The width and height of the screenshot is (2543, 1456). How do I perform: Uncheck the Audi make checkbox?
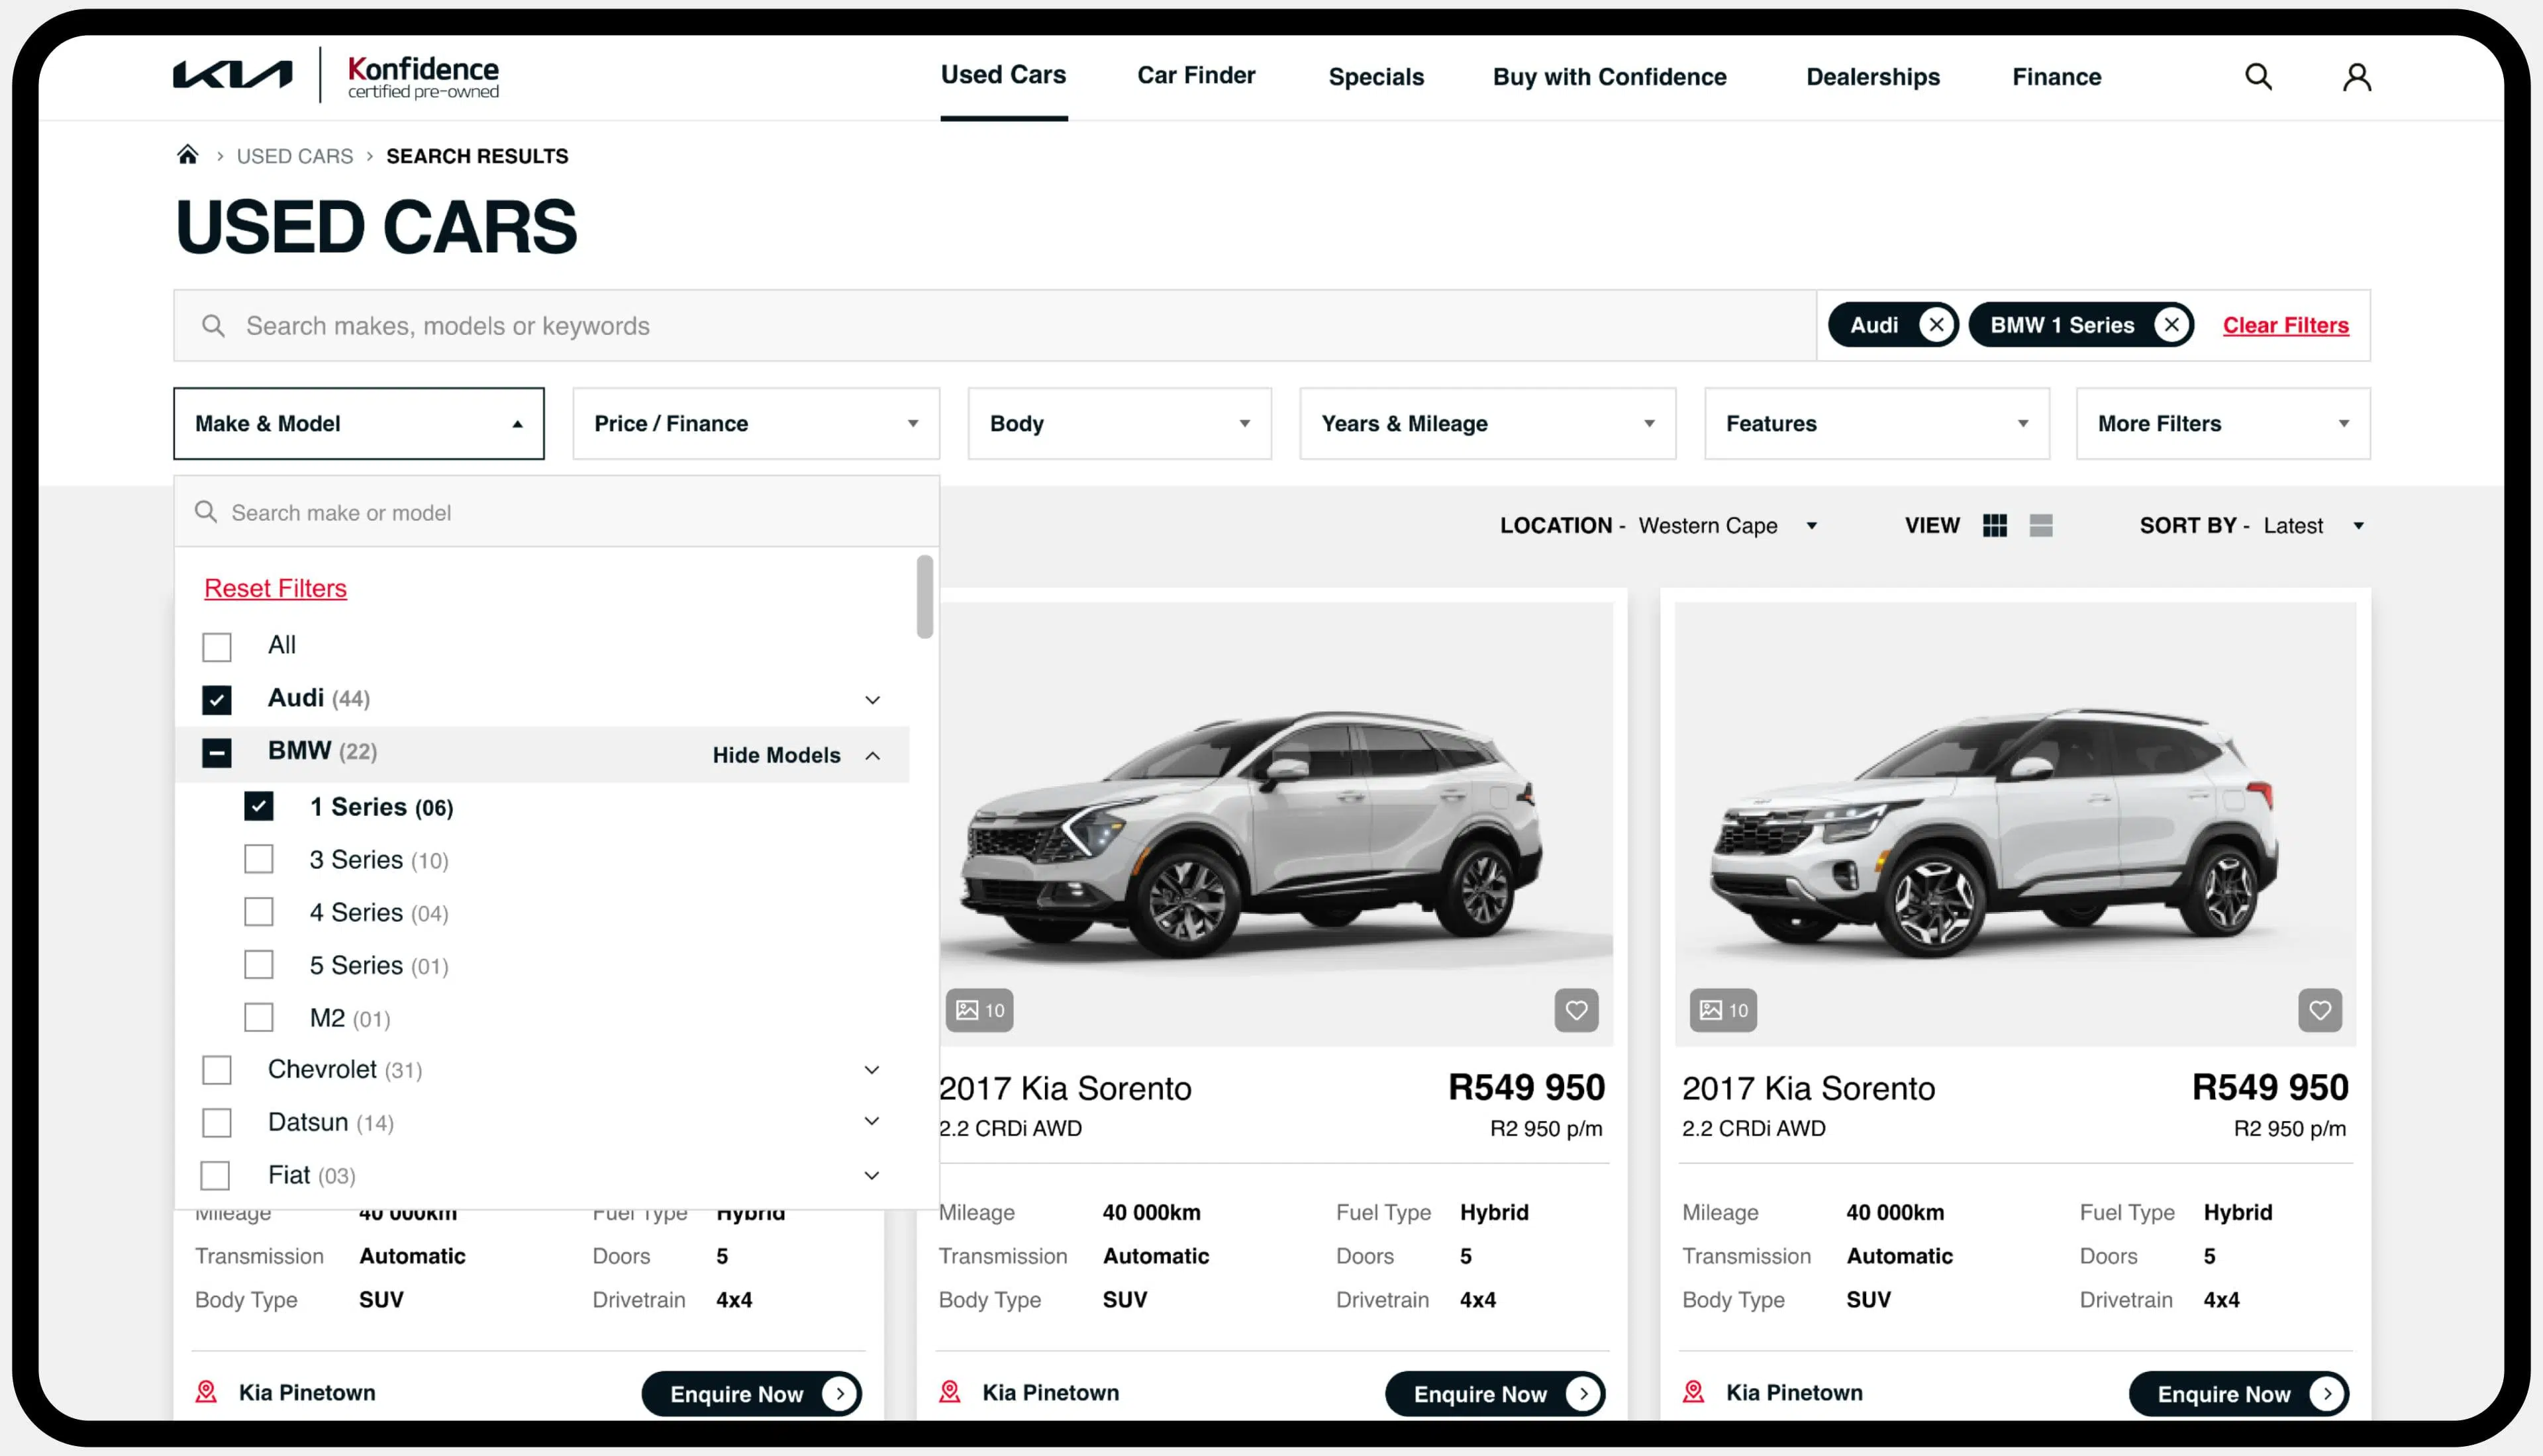217,699
